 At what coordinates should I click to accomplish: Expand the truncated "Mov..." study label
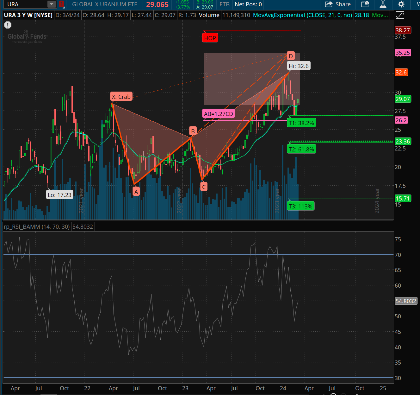coord(380,15)
